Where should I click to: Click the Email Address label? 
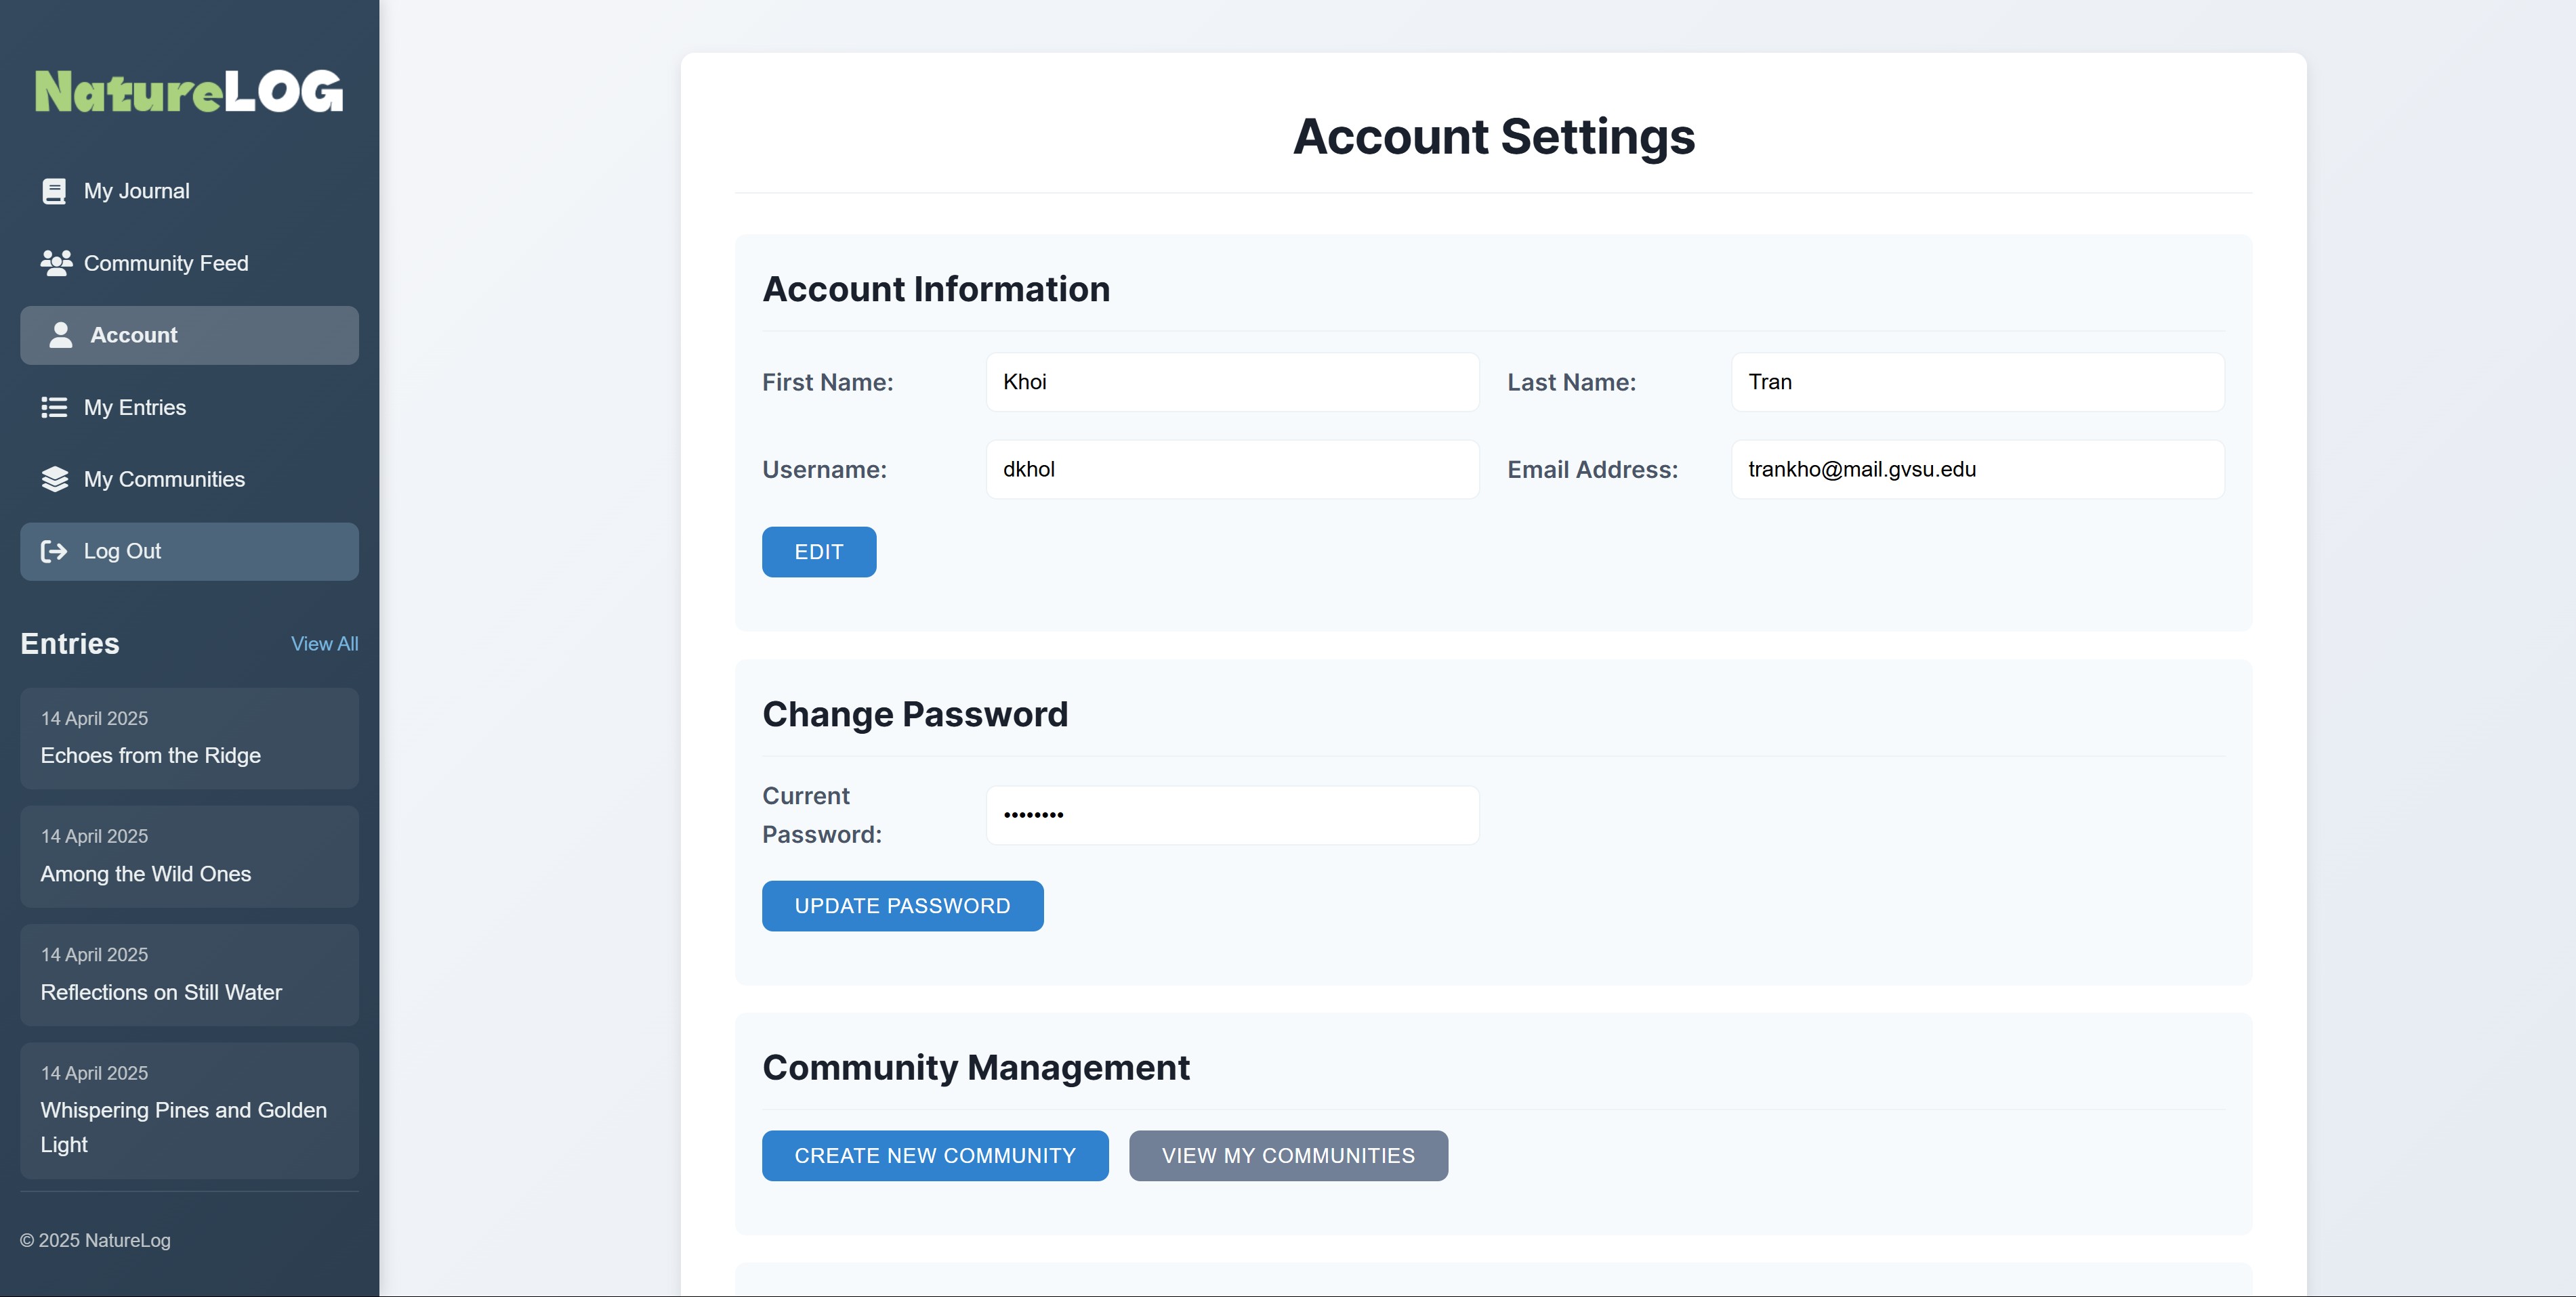click(x=1592, y=470)
